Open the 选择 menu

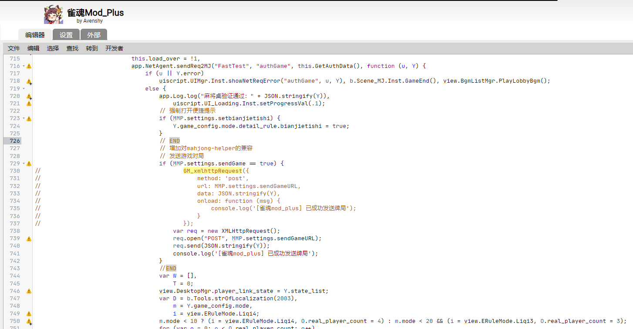coord(53,48)
